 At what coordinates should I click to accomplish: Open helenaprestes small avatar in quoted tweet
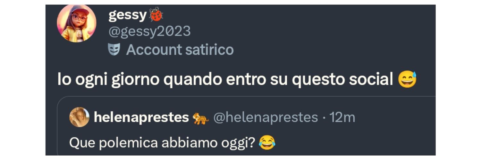tap(79, 117)
